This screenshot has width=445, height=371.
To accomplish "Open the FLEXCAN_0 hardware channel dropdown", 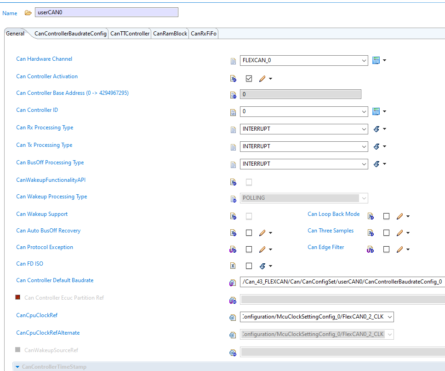I will tap(364, 60).
